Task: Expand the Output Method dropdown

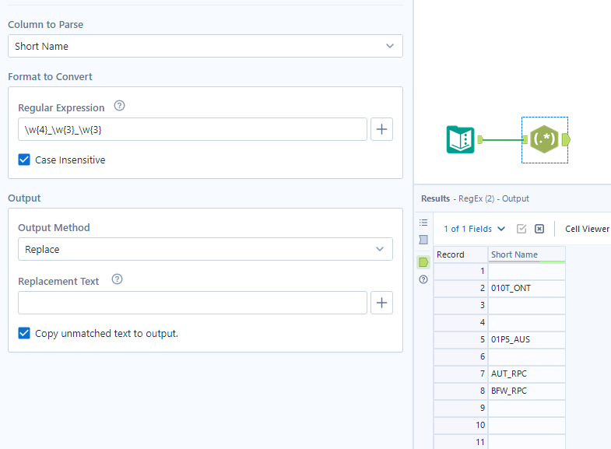Action: coord(205,249)
